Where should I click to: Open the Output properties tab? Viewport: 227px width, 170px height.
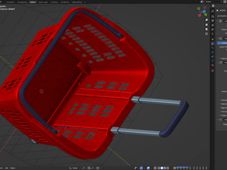coord(213,21)
